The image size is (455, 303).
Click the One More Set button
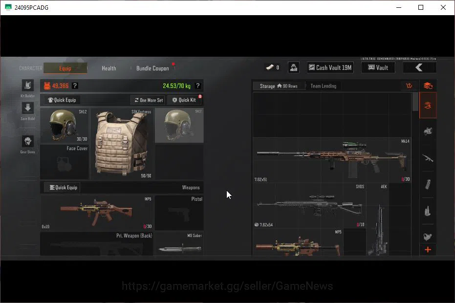click(149, 100)
